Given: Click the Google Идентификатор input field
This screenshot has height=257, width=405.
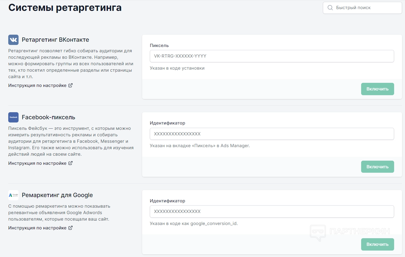Looking at the screenshot, I should pyautogui.click(x=272, y=211).
